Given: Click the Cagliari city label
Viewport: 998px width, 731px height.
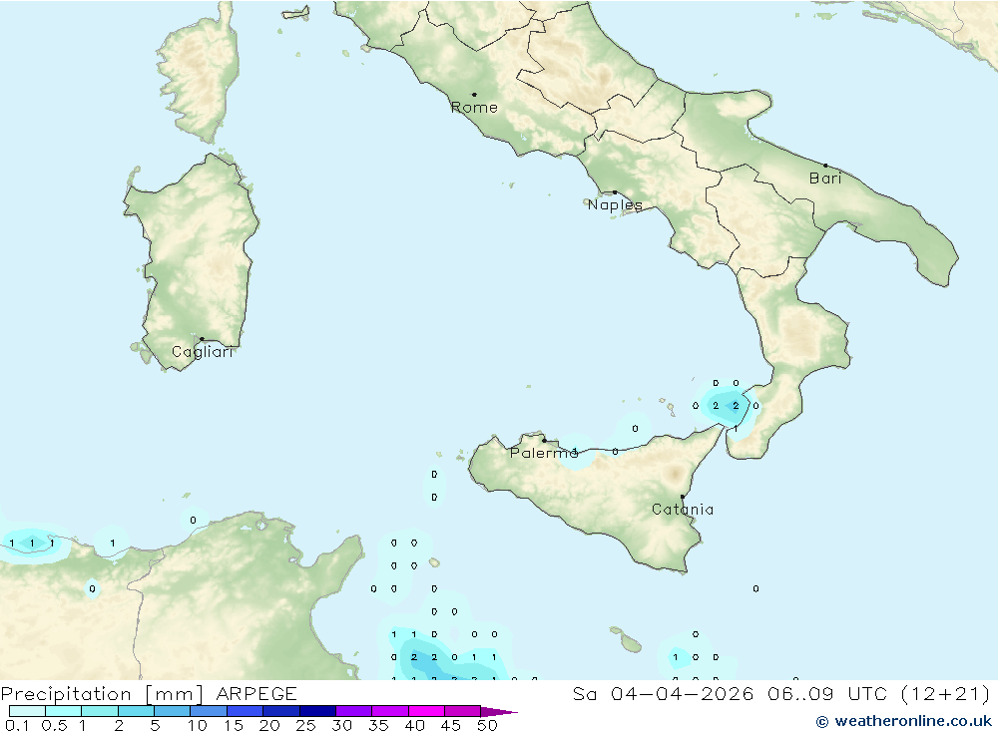Looking at the screenshot, I should (203, 352).
